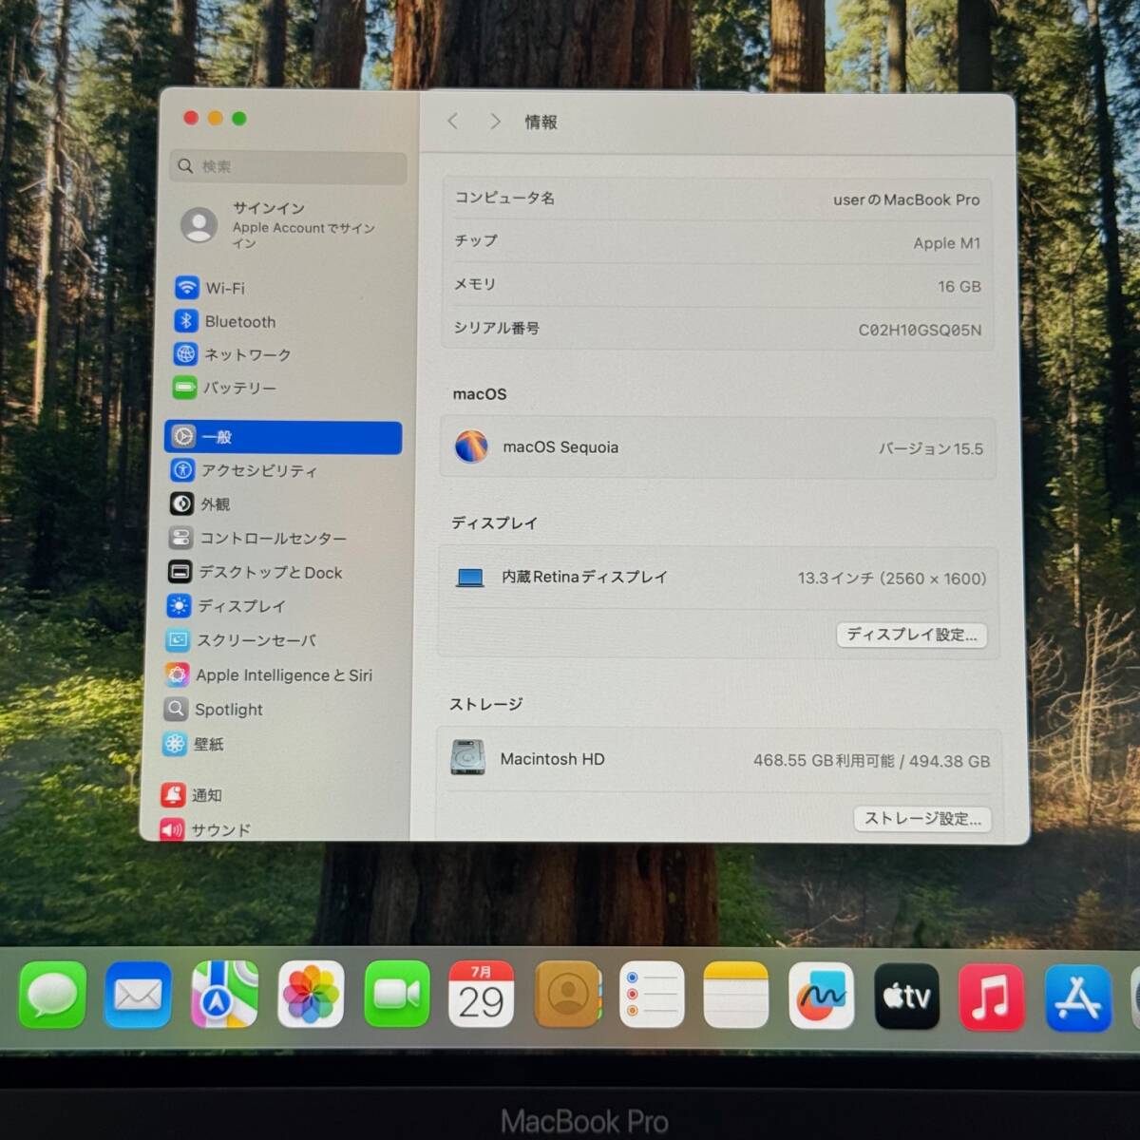The width and height of the screenshot is (1140, 1140).
Task: Click the チップ row label
Action: click(476, 240)
